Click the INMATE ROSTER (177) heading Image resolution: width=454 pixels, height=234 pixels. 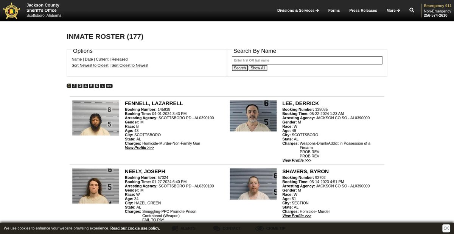tap(105, 37)
